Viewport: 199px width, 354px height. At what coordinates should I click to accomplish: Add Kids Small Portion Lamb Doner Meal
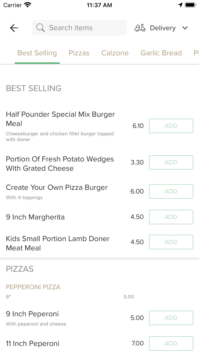click(x=171, y=242)
